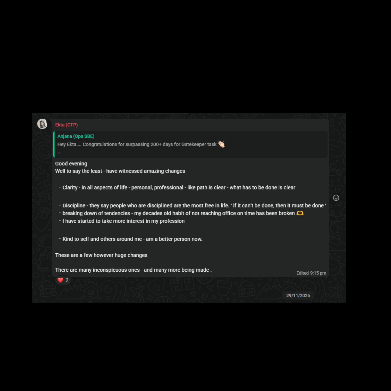Click the "Well to say the least" line
This screenshot has height=391, width=391.
pyautogui.click(x=120, y=171)
